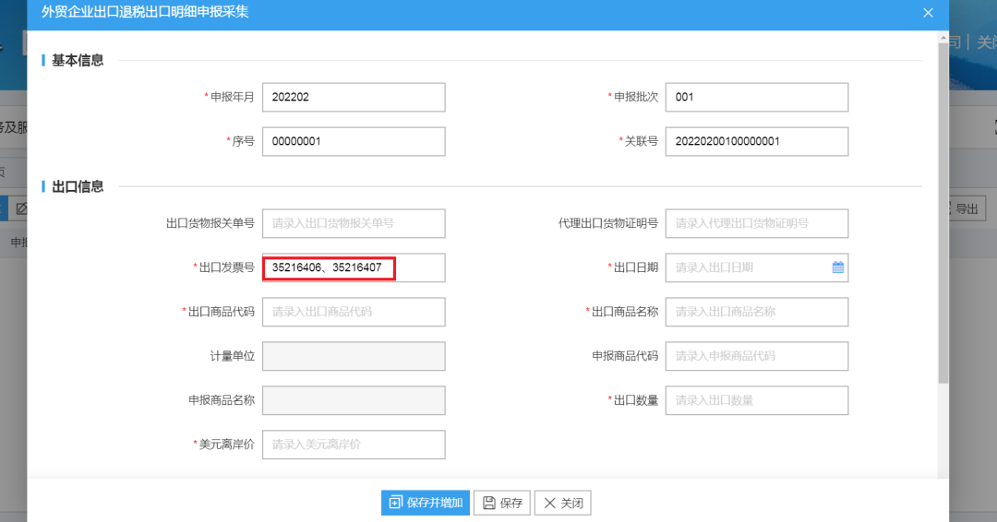This screenshot has width=997, height=522.
Task: Click the 出口信息 section heading
Action: pyautogui.click(x=77, y=186)
